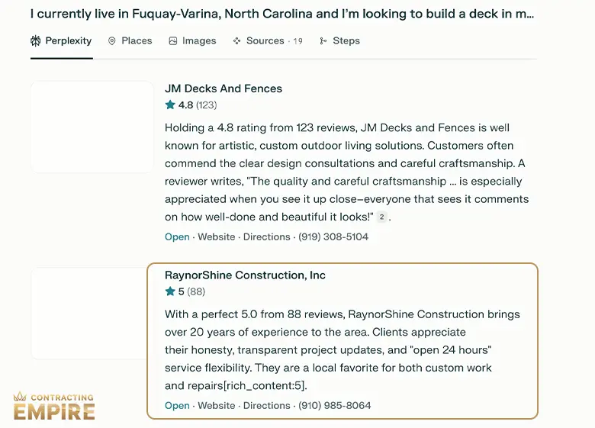595x428 pixels.
Task: Click the Images picture icon
Action: point(172,41)
